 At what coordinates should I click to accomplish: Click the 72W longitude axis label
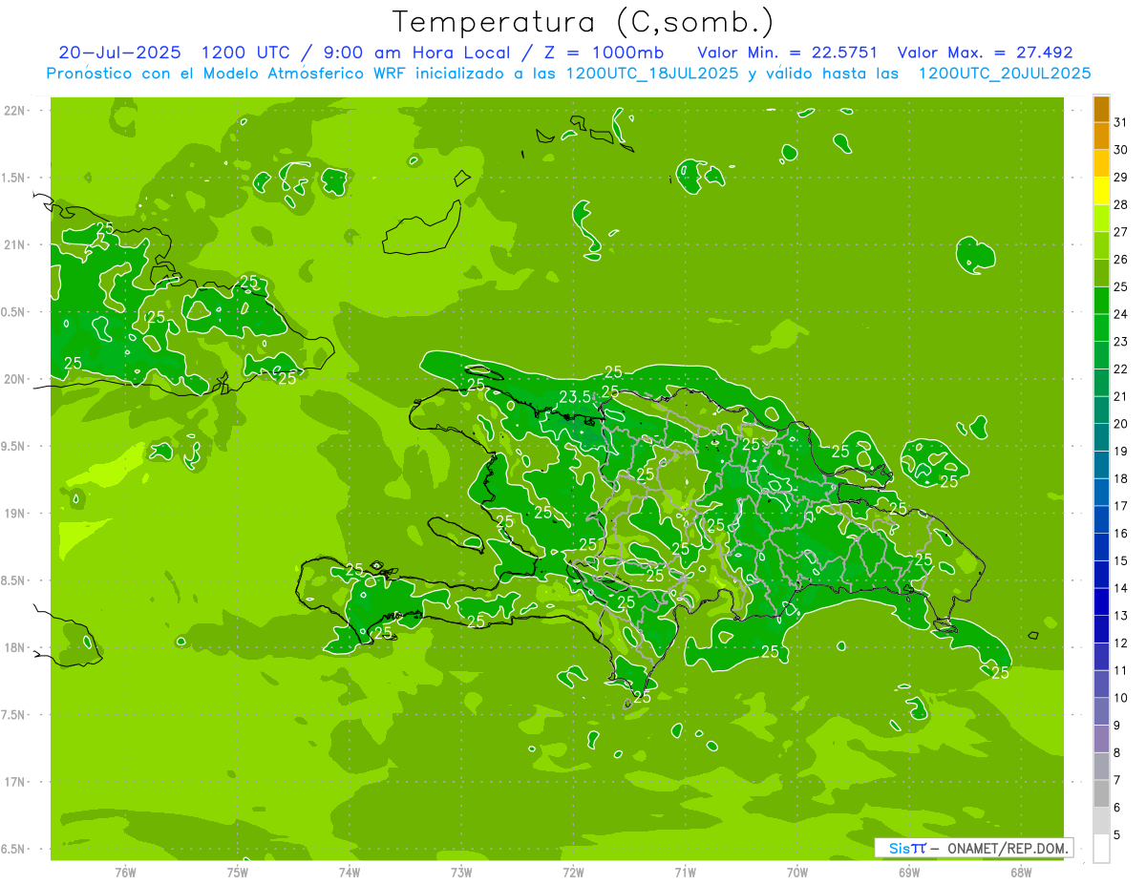click(x=573, y=871)
